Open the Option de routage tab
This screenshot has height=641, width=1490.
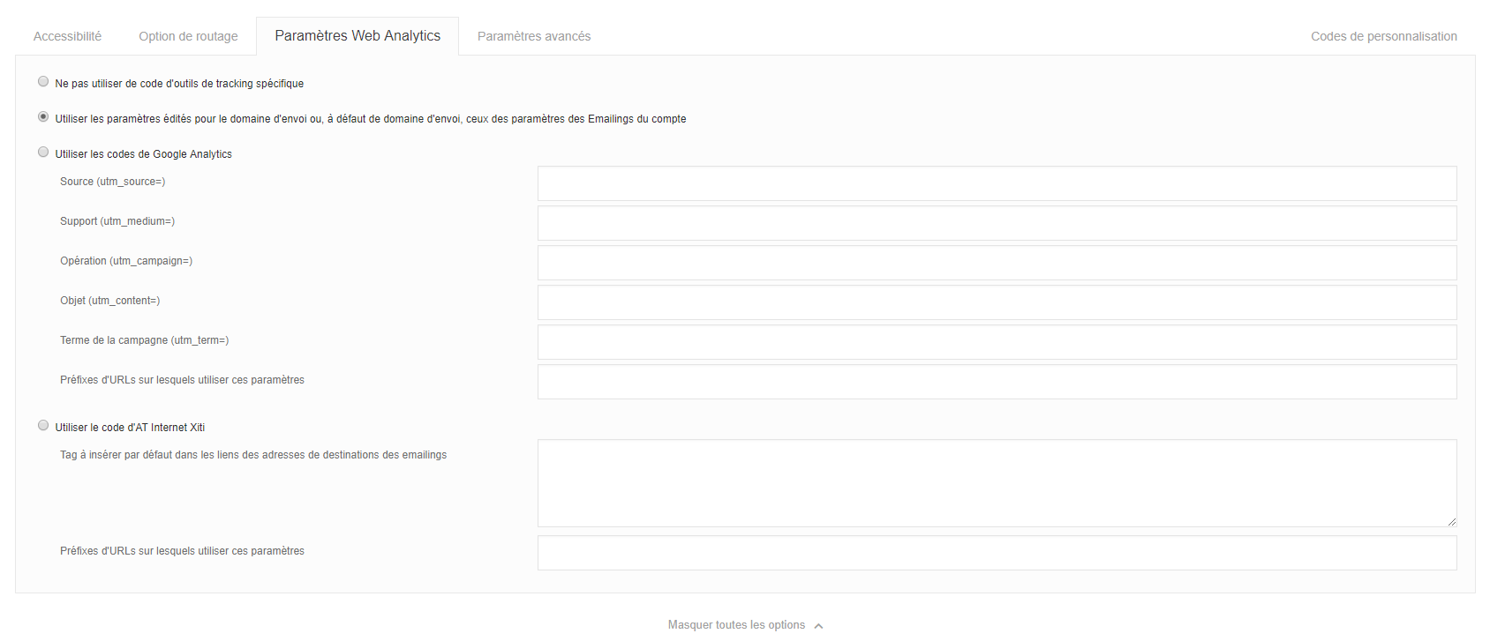[x=188, y=36]
